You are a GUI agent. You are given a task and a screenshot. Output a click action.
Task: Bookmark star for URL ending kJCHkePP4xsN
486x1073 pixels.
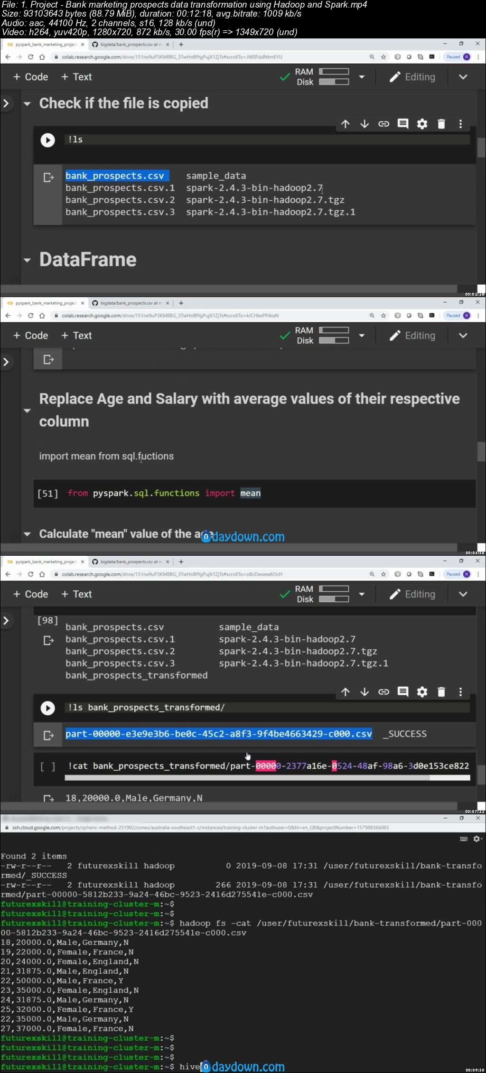[383, 316]
